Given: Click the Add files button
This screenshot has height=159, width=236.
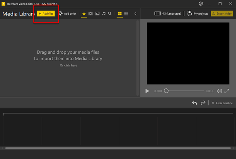Looking at the screenshot, I should pyautogui.click(x=46, y=14).
